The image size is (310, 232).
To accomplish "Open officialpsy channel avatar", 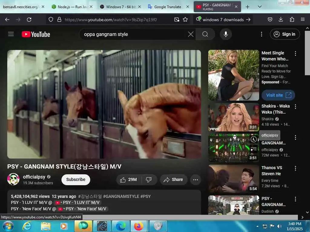I will click(13, 179).
